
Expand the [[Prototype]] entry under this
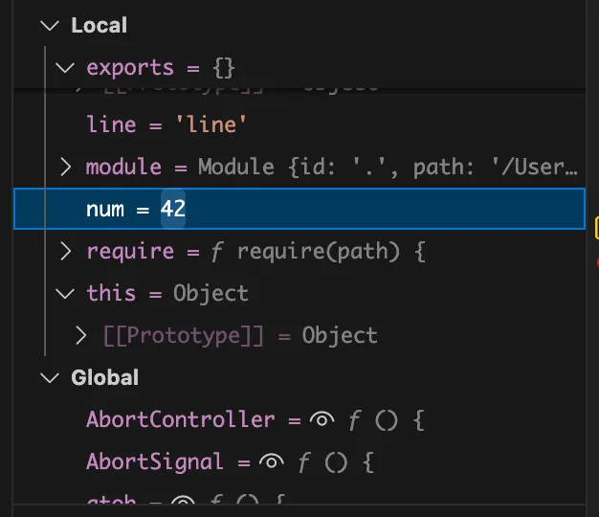pyautogui.click(x=80, y=335)
